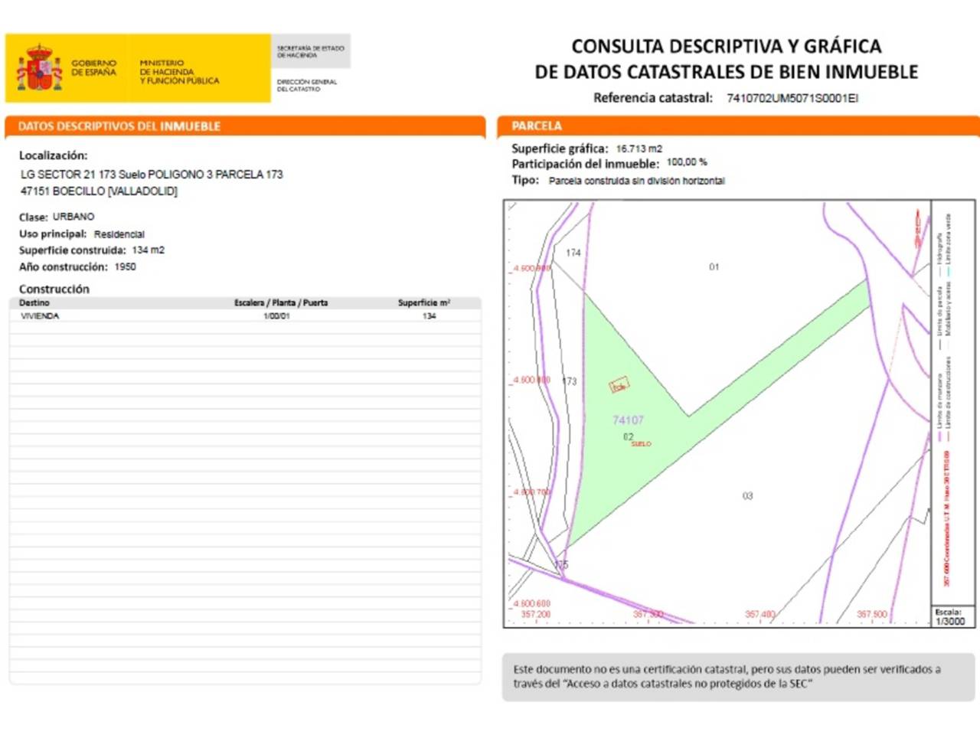Select the '16.713 m2' graphic surface value

tap(639, 149)
